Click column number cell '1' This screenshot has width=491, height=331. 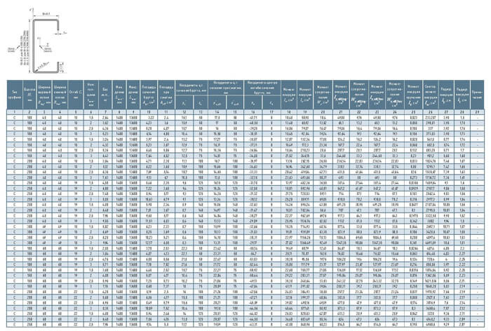(15, 112)
